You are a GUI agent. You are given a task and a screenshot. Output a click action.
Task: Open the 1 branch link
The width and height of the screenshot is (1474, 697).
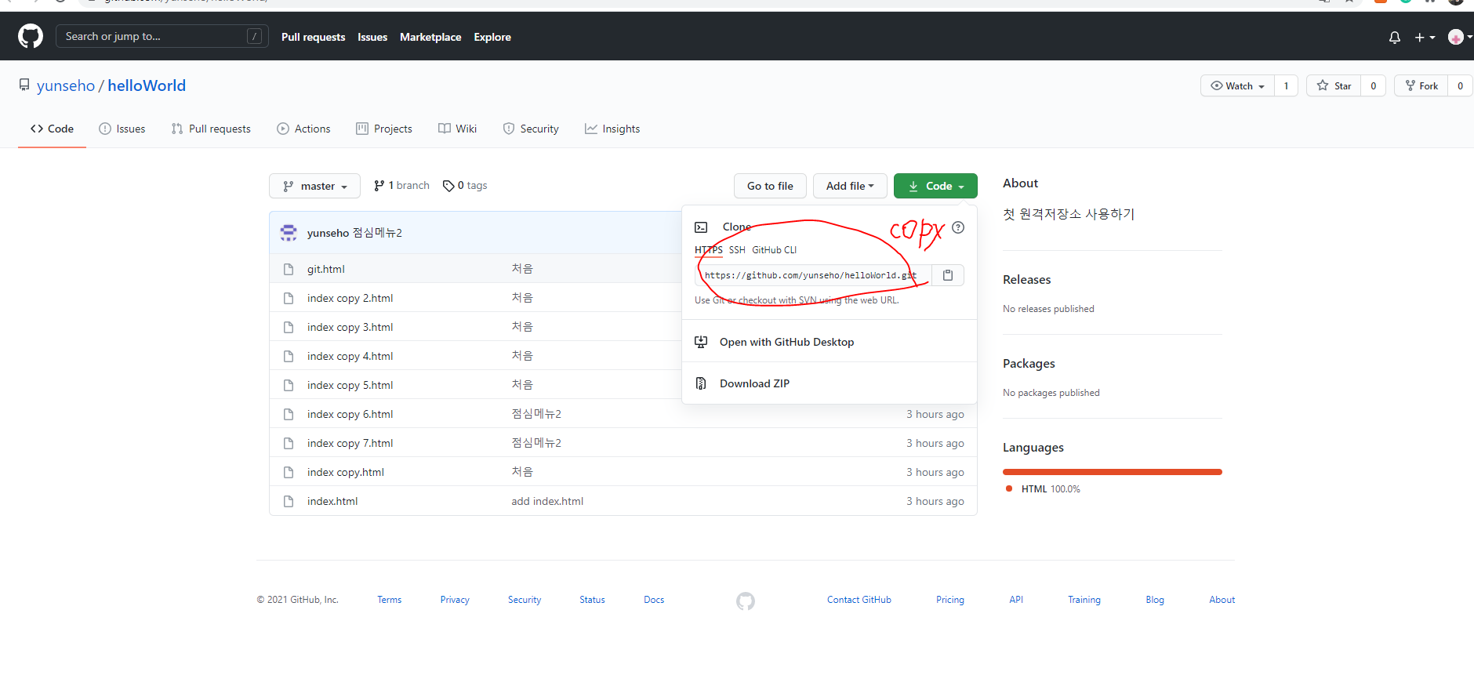[402, 186]
